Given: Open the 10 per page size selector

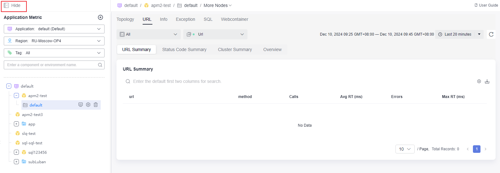Looking at the screenshot, I should pyautogui.click(x=405, y=149).
